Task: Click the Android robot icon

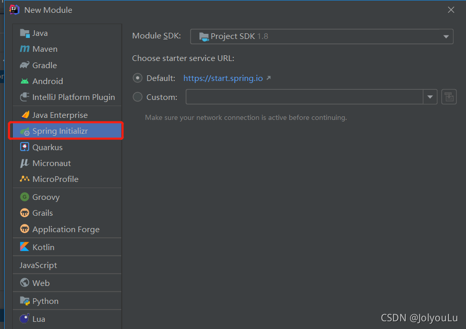Action: [25, 81]
